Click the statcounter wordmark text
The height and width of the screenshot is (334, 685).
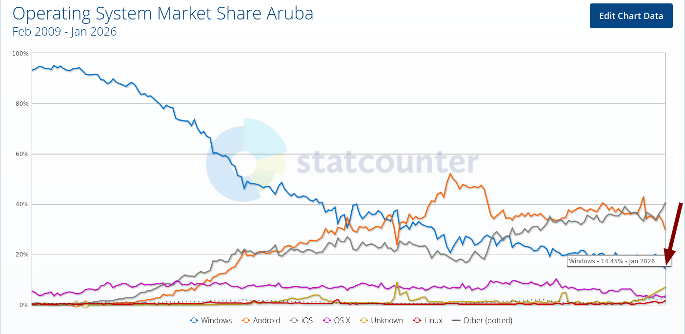tap(388, 162)
